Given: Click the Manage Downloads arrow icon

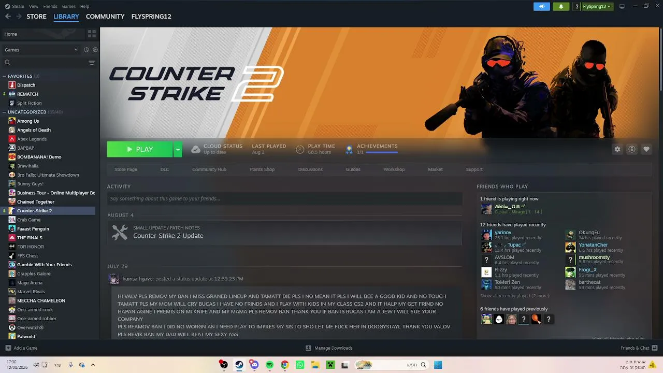Looking at the screenshot, I should tap(308, 348).
